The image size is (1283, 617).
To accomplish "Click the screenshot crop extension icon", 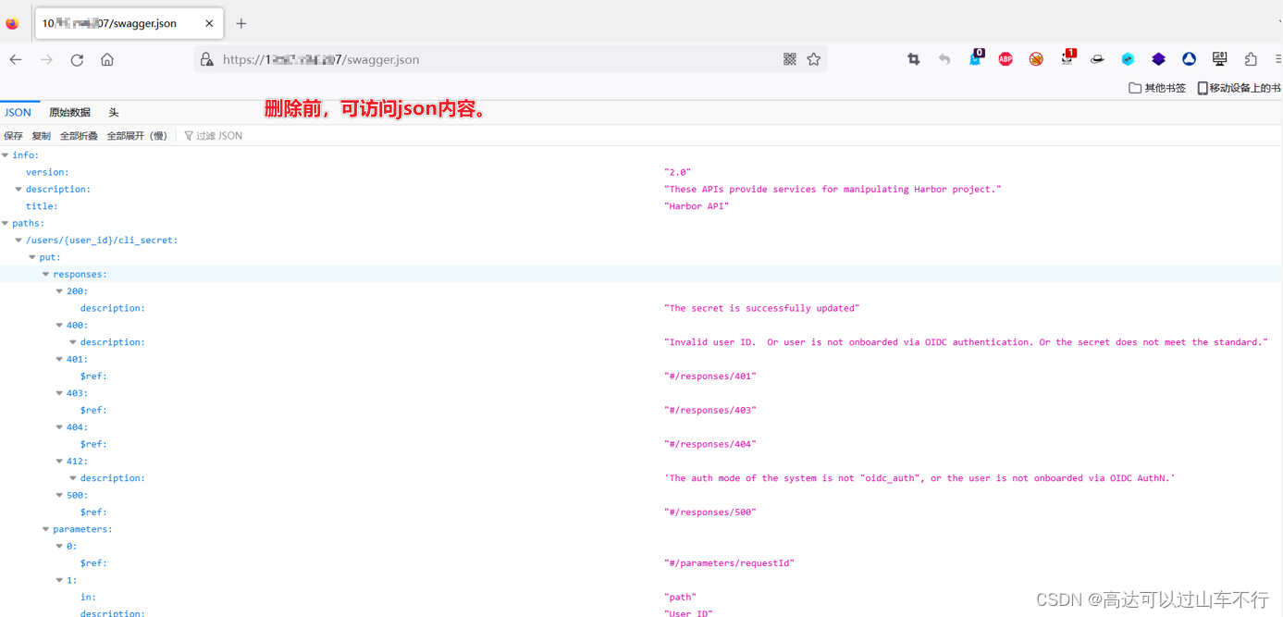I will point(913,59).
